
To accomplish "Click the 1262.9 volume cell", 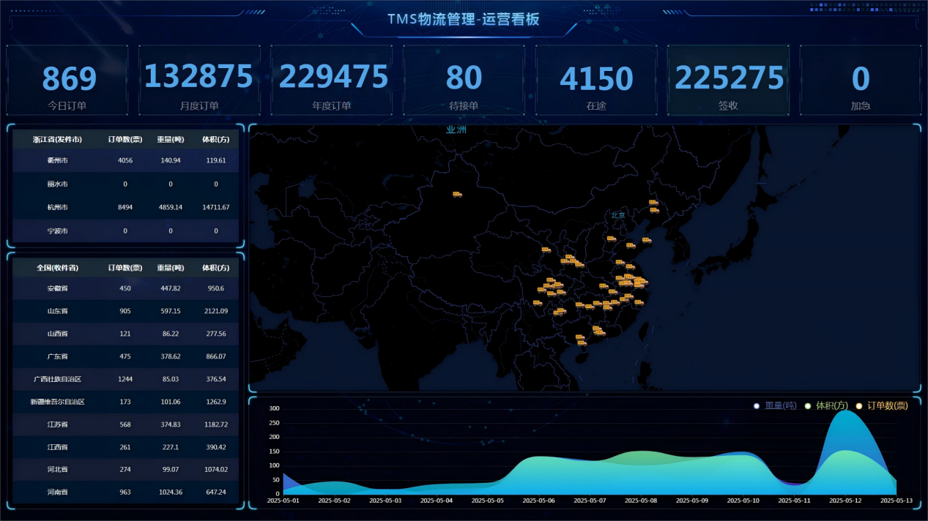I will tap(216, 402).
